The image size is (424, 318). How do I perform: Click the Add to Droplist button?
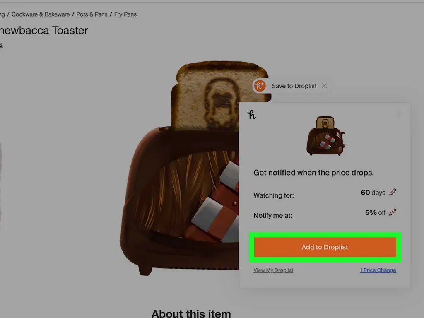(325, 247)
